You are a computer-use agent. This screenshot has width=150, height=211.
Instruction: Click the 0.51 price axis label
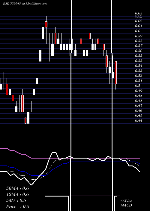click(x=139, y=80)
